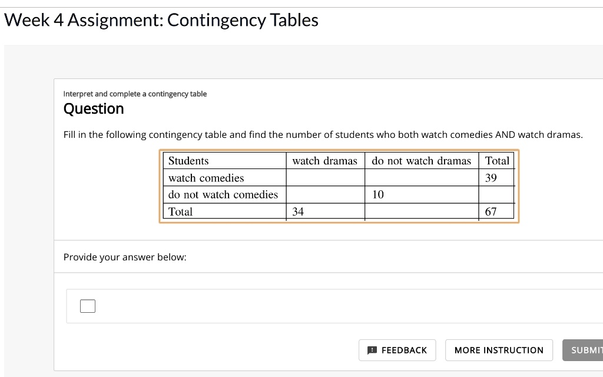Click the do not watch comedies row label
The height and width of the screenshot is (377, 603).
click(222, 194)
